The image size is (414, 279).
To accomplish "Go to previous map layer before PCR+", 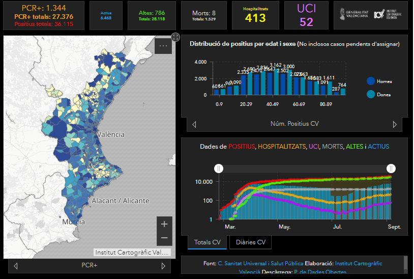I will (16, 266).
